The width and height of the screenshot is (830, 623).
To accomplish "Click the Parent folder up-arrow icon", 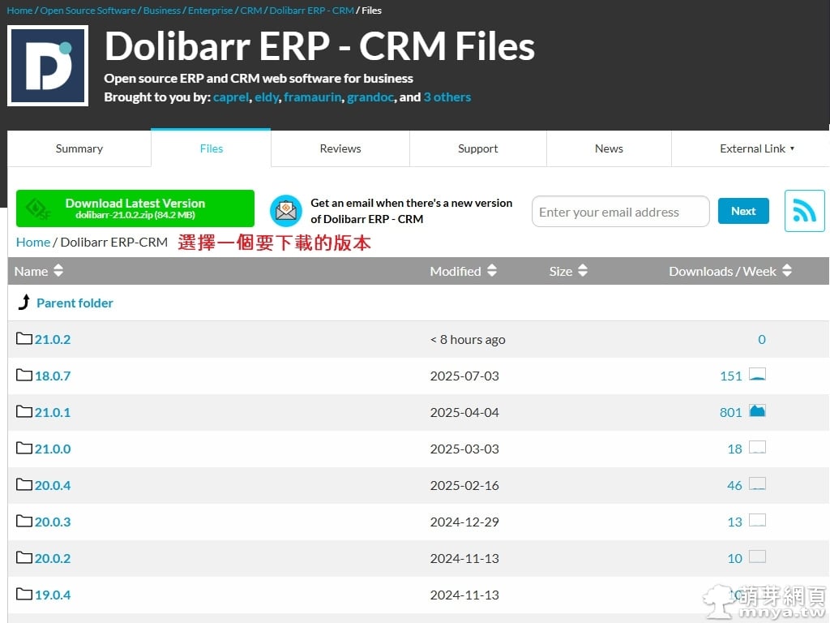I will pos(24,303).
